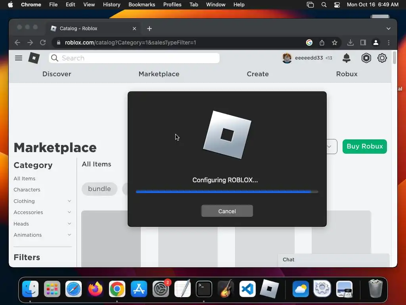
Task: Open the Marketplace nav link
Action: point(159,74)
